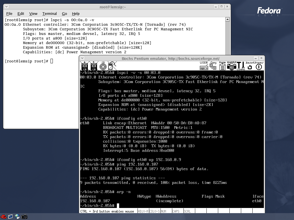Screen dimensions: 294x220
Task: Take a snapshot with the Bochs camera icon
Action: tap(232, 66)
